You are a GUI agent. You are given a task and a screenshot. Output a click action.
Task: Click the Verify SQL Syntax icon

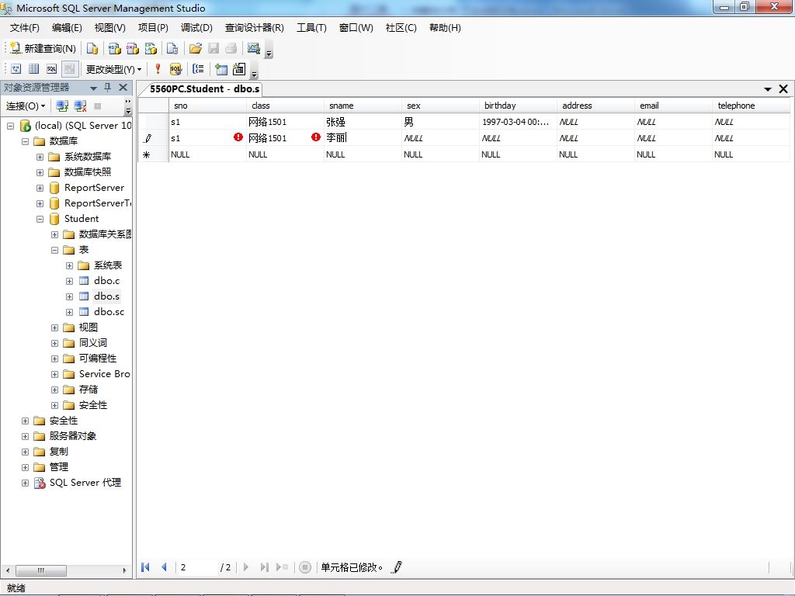(x=175, y=69)
